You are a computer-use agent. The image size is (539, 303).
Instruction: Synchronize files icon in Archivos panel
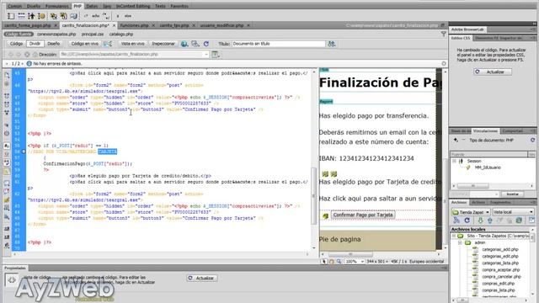tap(519, 221)
